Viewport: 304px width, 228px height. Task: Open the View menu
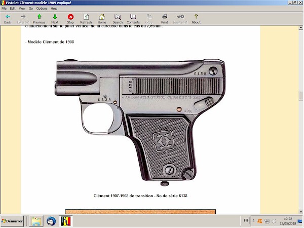[x=22, y=8]
